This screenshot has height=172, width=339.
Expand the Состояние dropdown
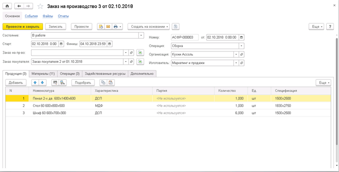141,35
